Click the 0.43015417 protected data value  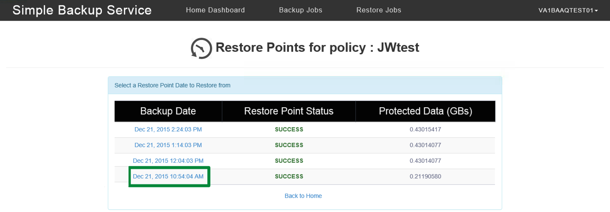pos(425,129)
